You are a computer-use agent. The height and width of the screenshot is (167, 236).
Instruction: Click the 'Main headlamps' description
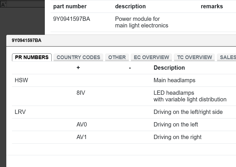click(174, 80)
